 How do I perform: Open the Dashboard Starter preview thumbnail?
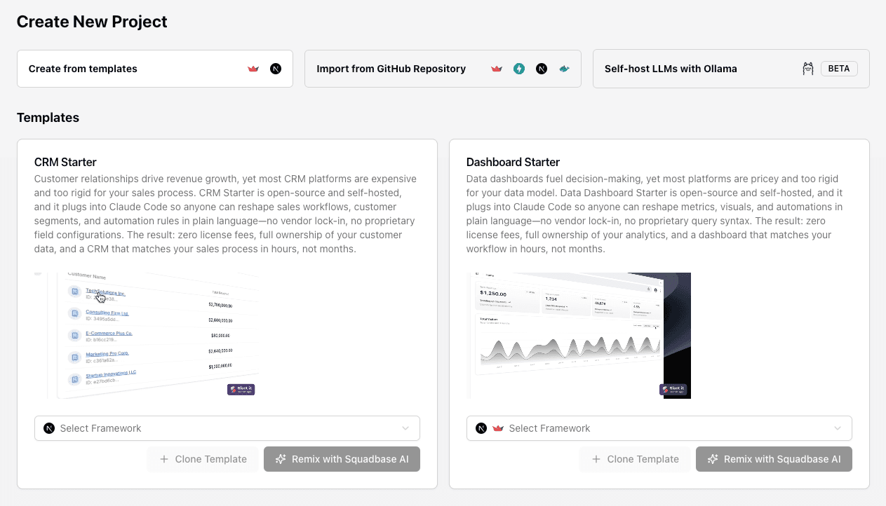click(x=579, y=336)
